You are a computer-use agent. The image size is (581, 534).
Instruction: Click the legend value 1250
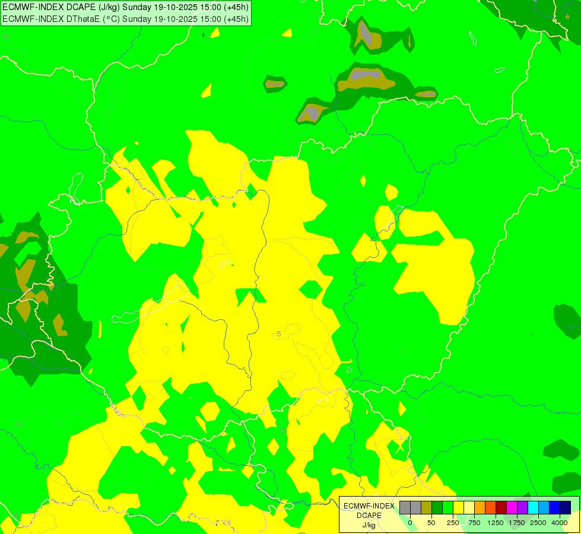(496, 523)
